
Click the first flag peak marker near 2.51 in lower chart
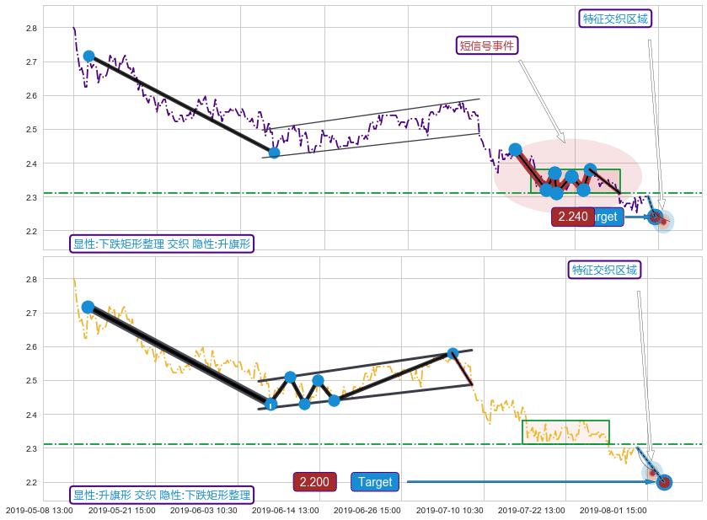290,377
